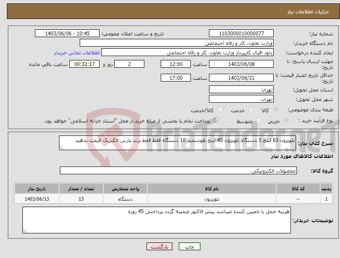The height and width of the screenshot is (258, 340).
Task: Click the need number field 1103000010000077
Action: tap(241, 34)
